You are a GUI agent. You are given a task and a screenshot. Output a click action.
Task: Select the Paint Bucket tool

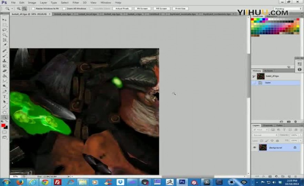tap(4, 76)
